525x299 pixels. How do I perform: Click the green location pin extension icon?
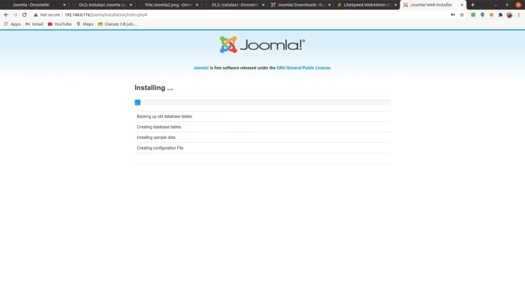(x=482, y=14)
